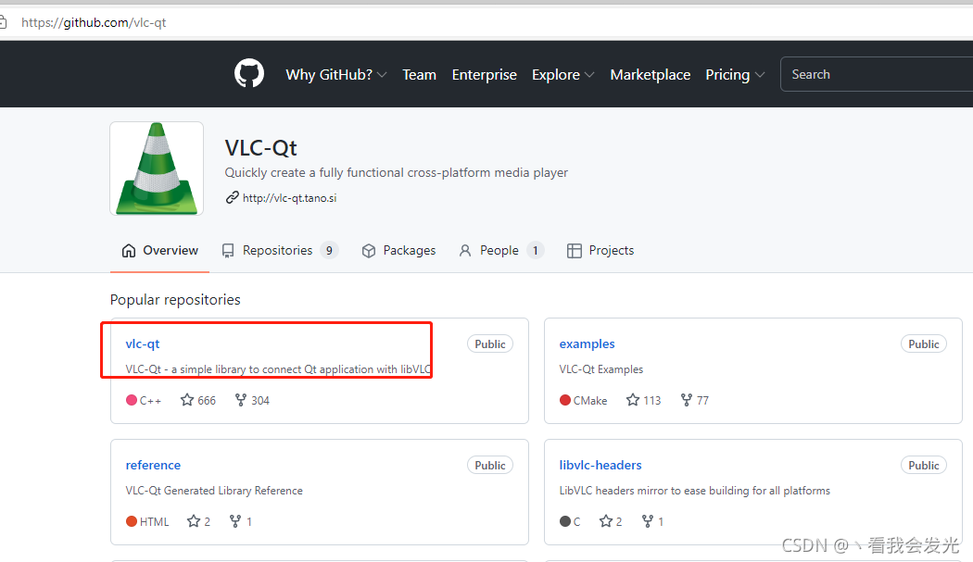Click the page security icon in address bar
Image resolution: width=973 pixels, height=562 pixels.
pos(3,23)
